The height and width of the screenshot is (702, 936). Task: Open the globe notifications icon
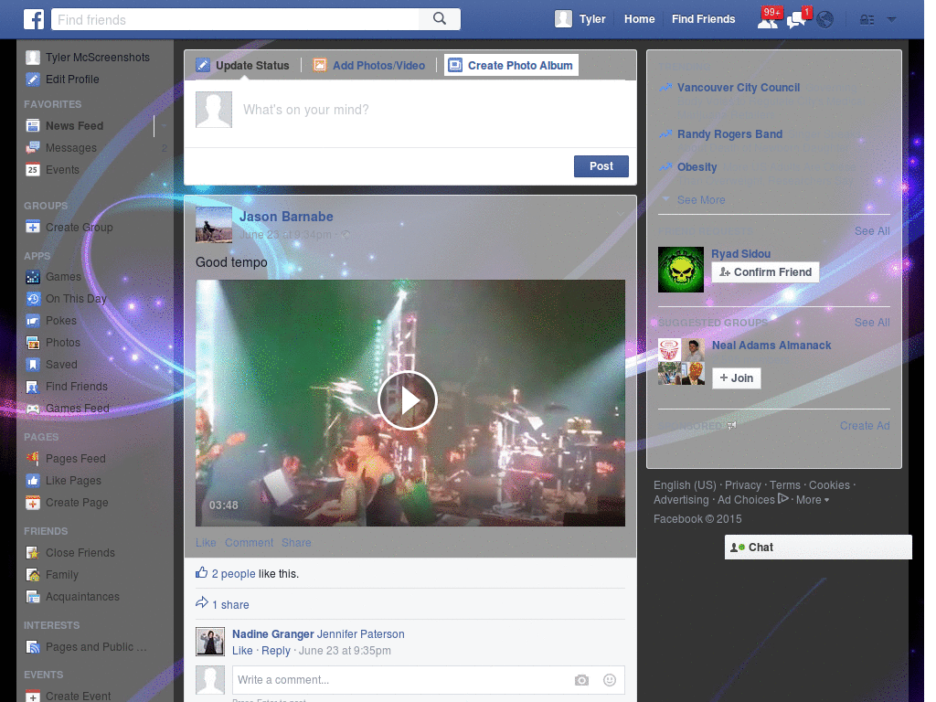point(825,20)
